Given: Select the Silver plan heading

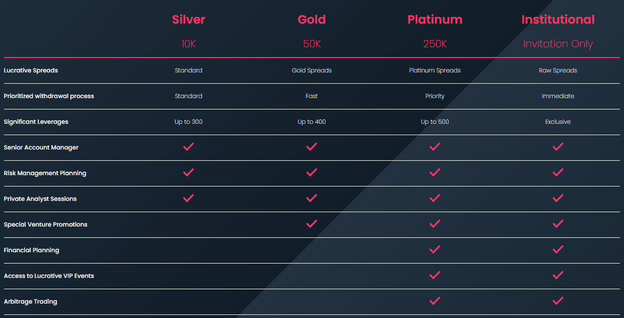Looking at the screenshot, I should (188, 20).
